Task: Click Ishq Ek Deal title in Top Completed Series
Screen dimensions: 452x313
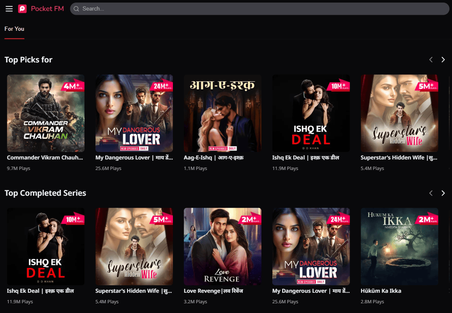Action: pos(40,291)
